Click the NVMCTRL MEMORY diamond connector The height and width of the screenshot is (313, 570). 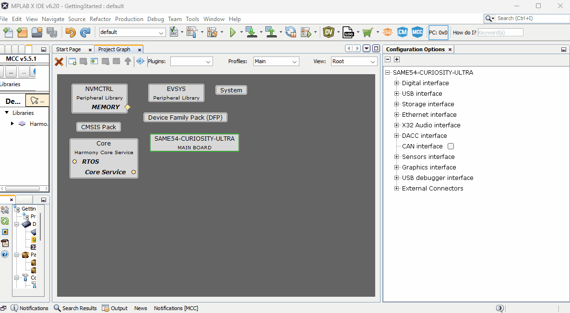(128, 107)
